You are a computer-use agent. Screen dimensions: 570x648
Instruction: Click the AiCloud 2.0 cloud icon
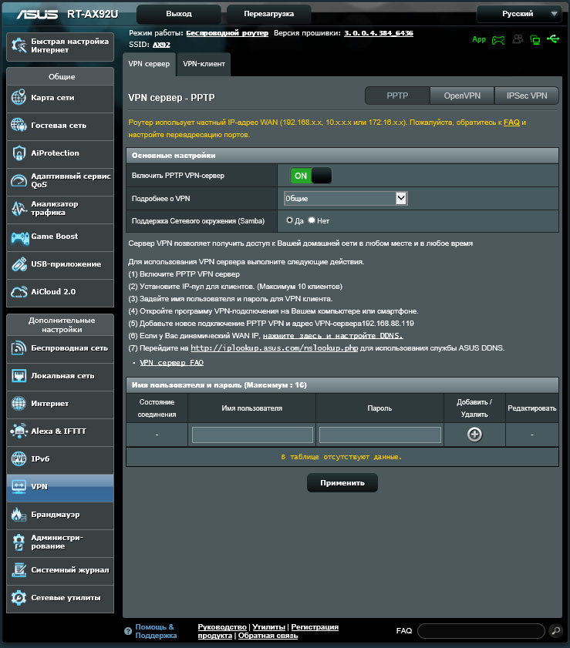(x=19, y=292)
